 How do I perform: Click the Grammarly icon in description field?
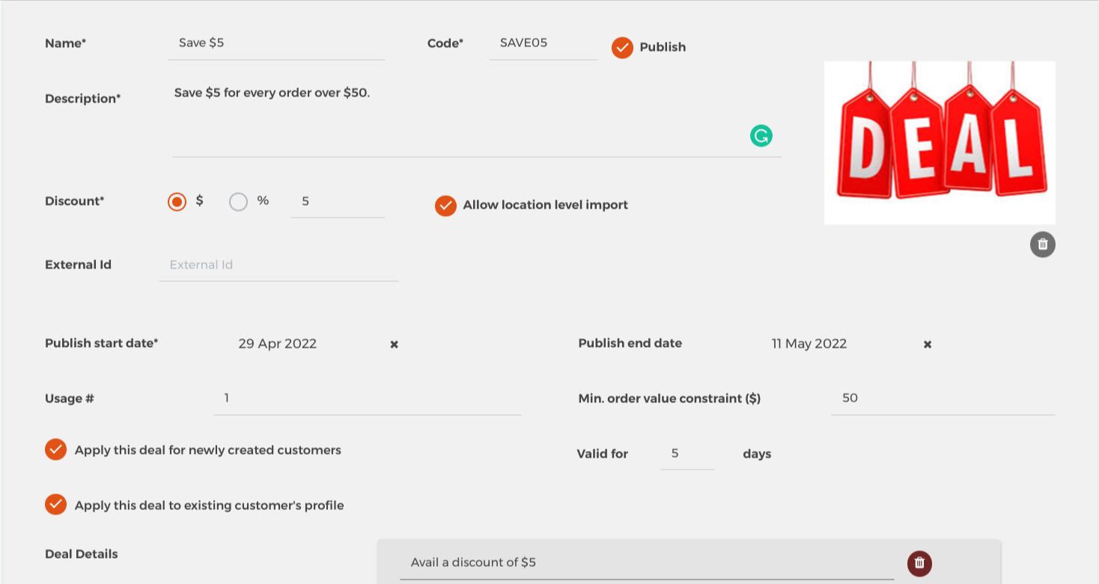coord(761,136)
